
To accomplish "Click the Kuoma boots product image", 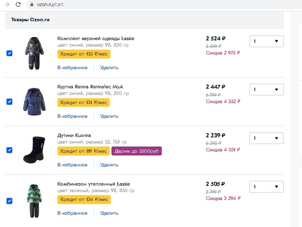I will tap(33, 150).
